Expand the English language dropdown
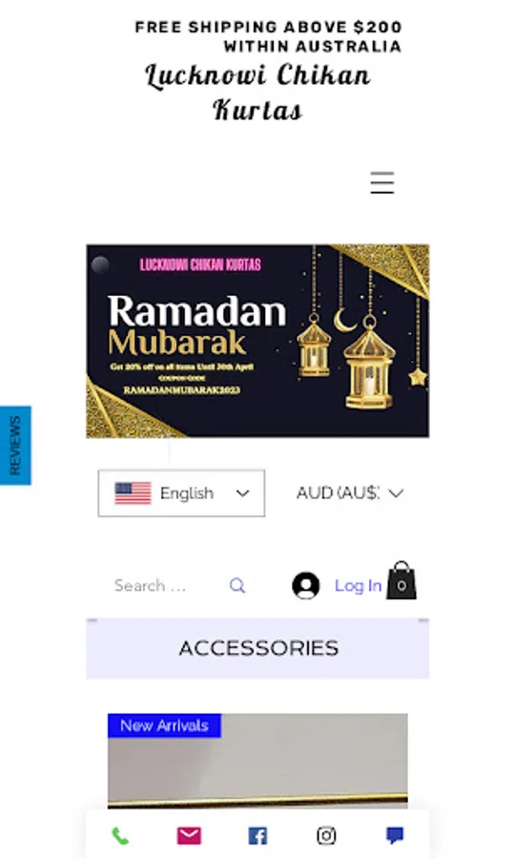This screenshot has height=859, width=515. point(182,493)
